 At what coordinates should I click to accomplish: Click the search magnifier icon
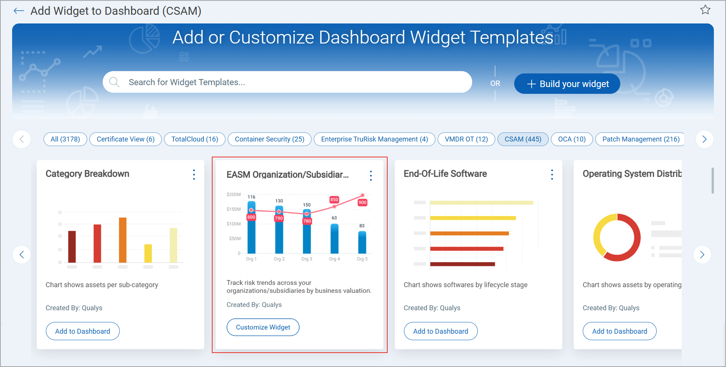(114, 82)
